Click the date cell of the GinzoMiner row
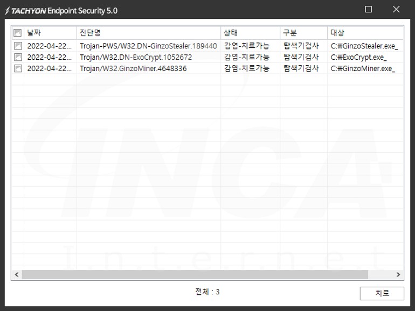Viewport: 415px width, 311px height. (x=49, y=69)
